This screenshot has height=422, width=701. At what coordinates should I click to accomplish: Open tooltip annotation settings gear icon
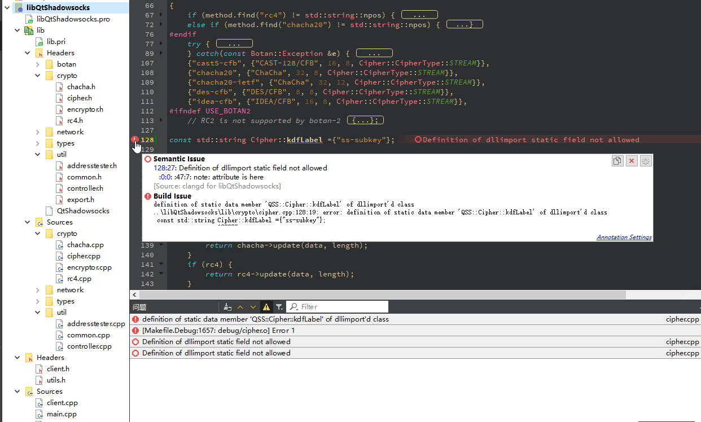(x=646, y=161)
